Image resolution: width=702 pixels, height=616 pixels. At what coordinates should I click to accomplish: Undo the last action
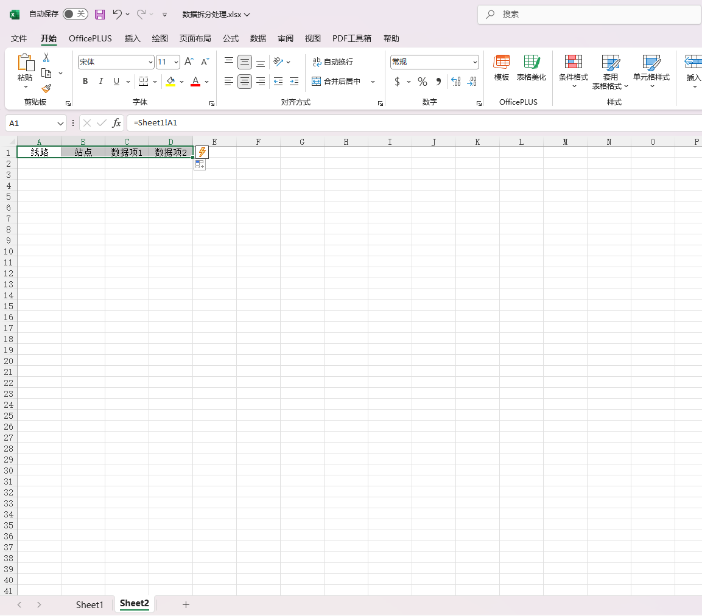pyautogui.click(x=117, y=15)
